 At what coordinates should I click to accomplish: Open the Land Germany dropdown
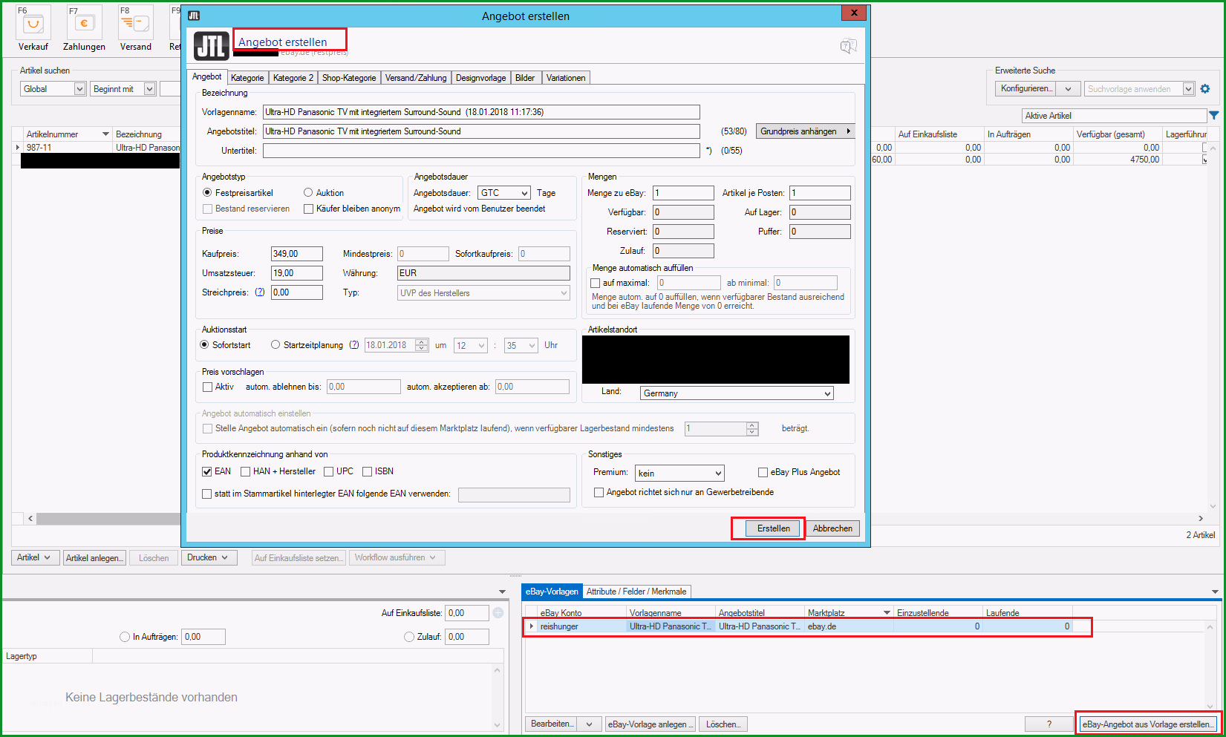pos(737,393)
